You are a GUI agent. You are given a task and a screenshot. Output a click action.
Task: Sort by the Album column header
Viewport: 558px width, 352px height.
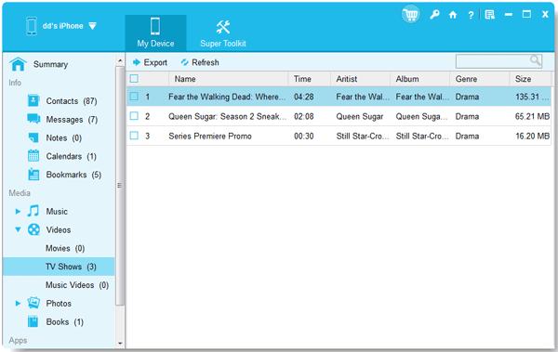coord(420,79)
